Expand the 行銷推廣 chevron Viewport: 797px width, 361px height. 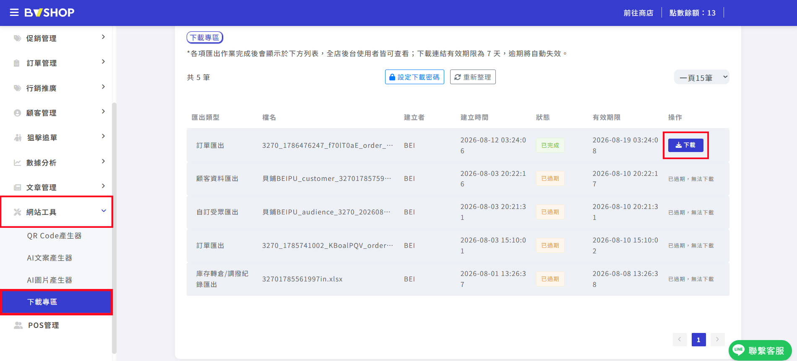tap(103, 87)
